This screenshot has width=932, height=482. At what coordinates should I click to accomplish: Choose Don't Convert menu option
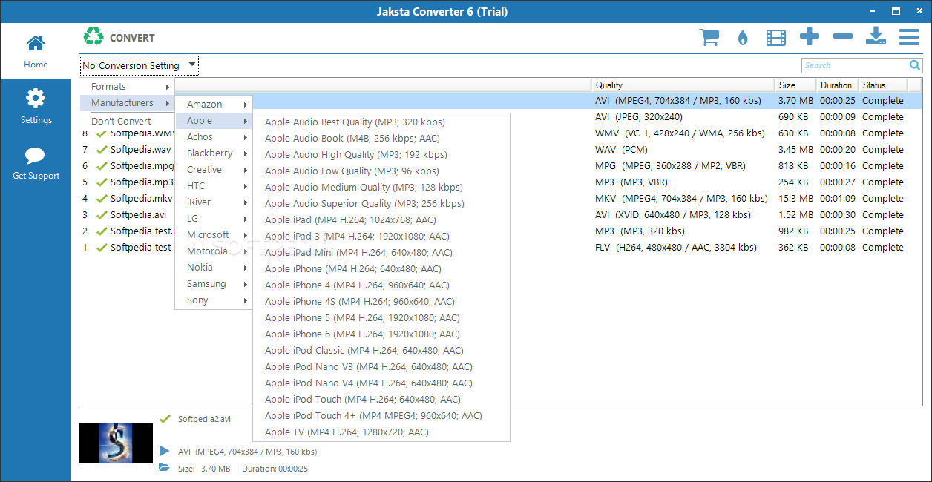point(127,122)
